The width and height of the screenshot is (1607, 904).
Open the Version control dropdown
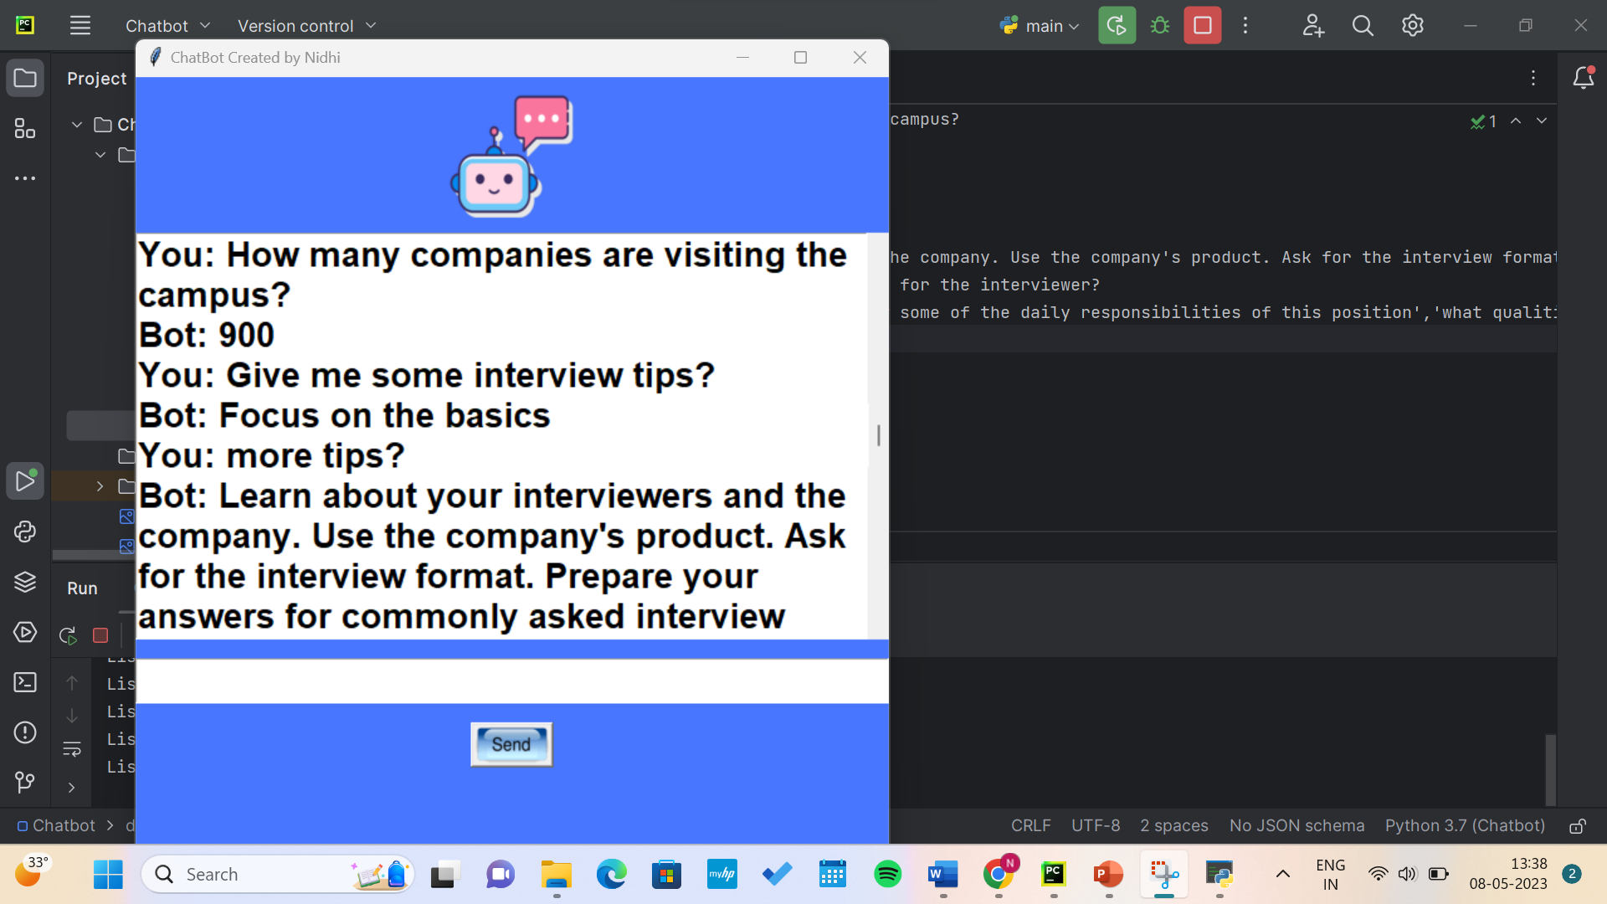(x=306, y=26)
